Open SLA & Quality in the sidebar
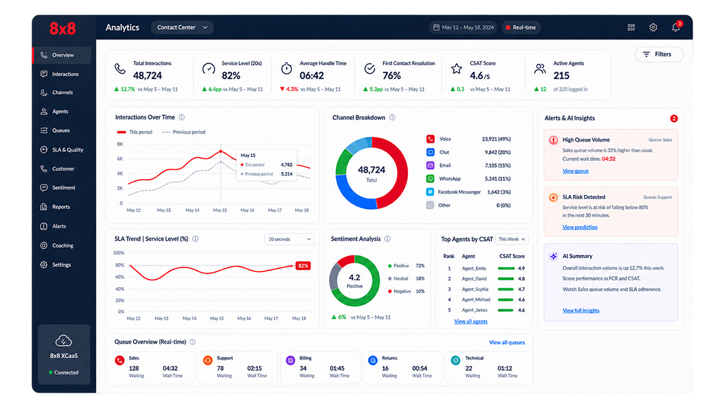Viewport: 725px width, 408px height. tap(62, 150)
